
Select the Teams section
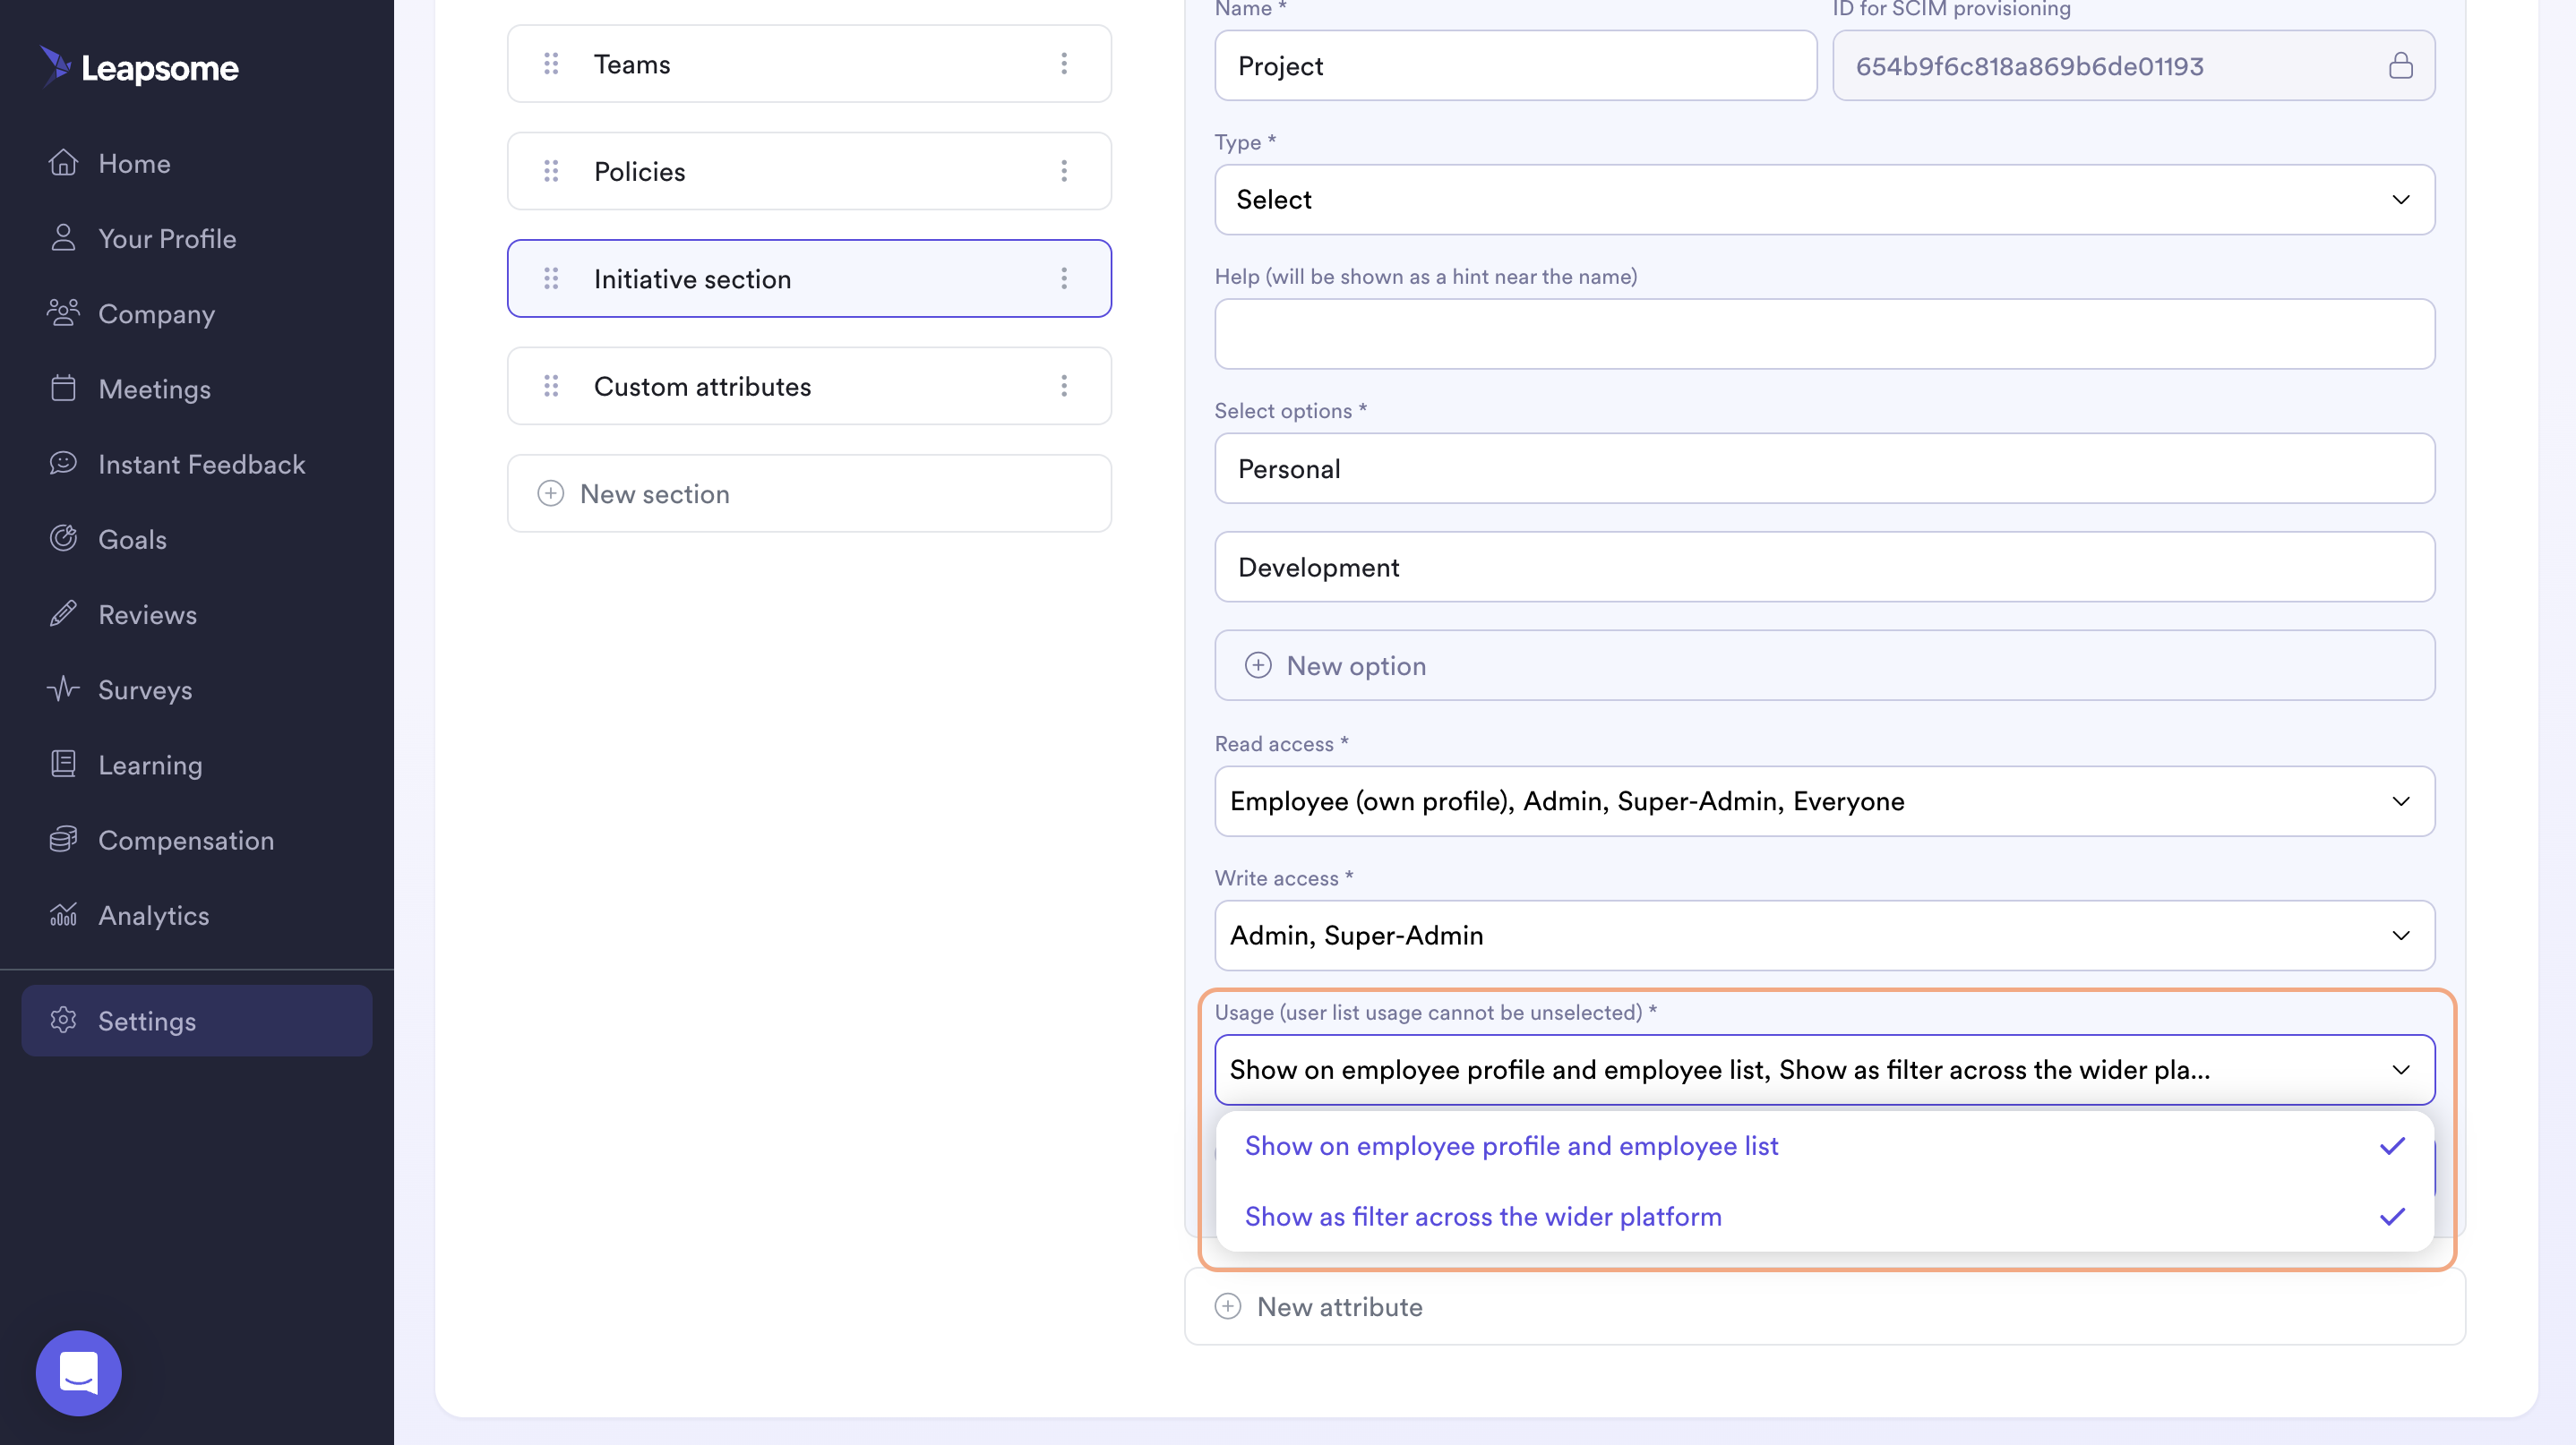coord(809,64)
